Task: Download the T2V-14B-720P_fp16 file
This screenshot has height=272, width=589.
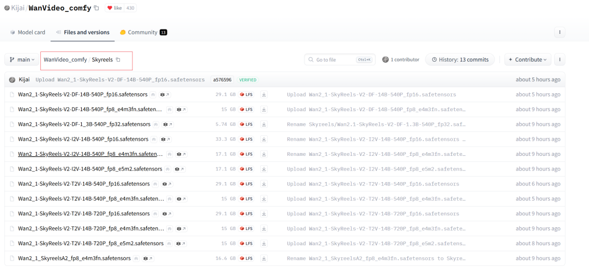Action: (x=264, y=214)
